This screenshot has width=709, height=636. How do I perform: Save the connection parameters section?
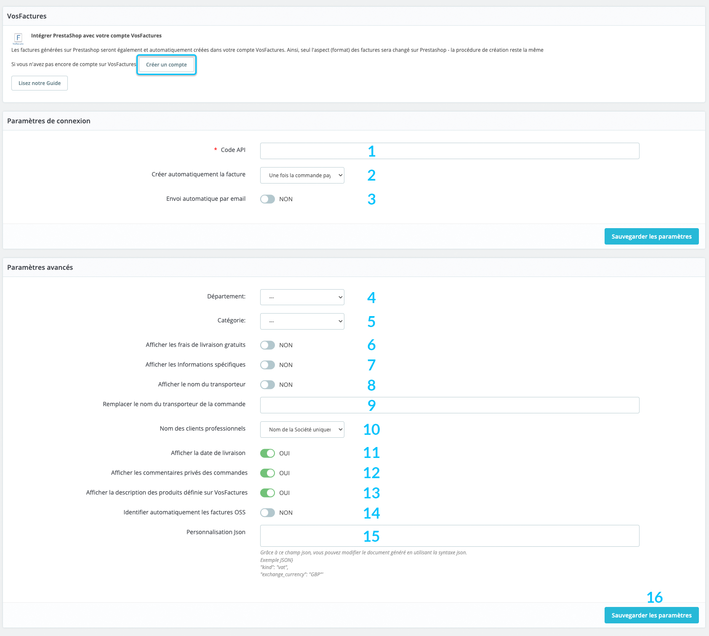pyautogui.click(x=651, y=237)
